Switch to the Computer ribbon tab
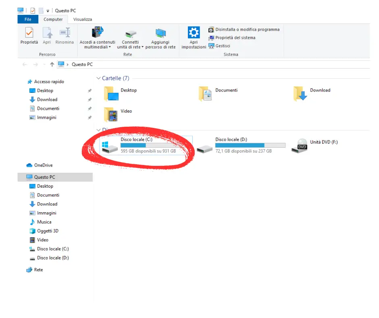379x318 pixels. [x=53, y=19]
